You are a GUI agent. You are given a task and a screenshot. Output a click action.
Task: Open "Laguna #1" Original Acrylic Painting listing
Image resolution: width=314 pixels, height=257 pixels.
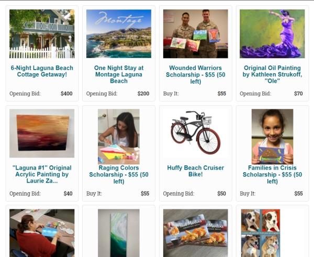point(42,174)
